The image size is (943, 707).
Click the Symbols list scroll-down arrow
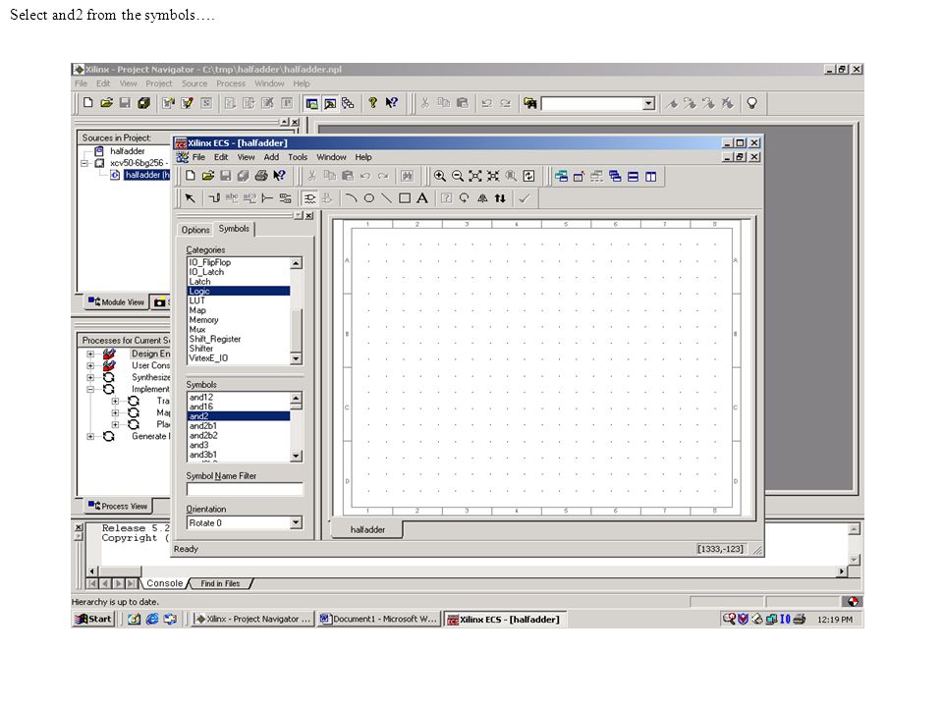pos(296,457)
